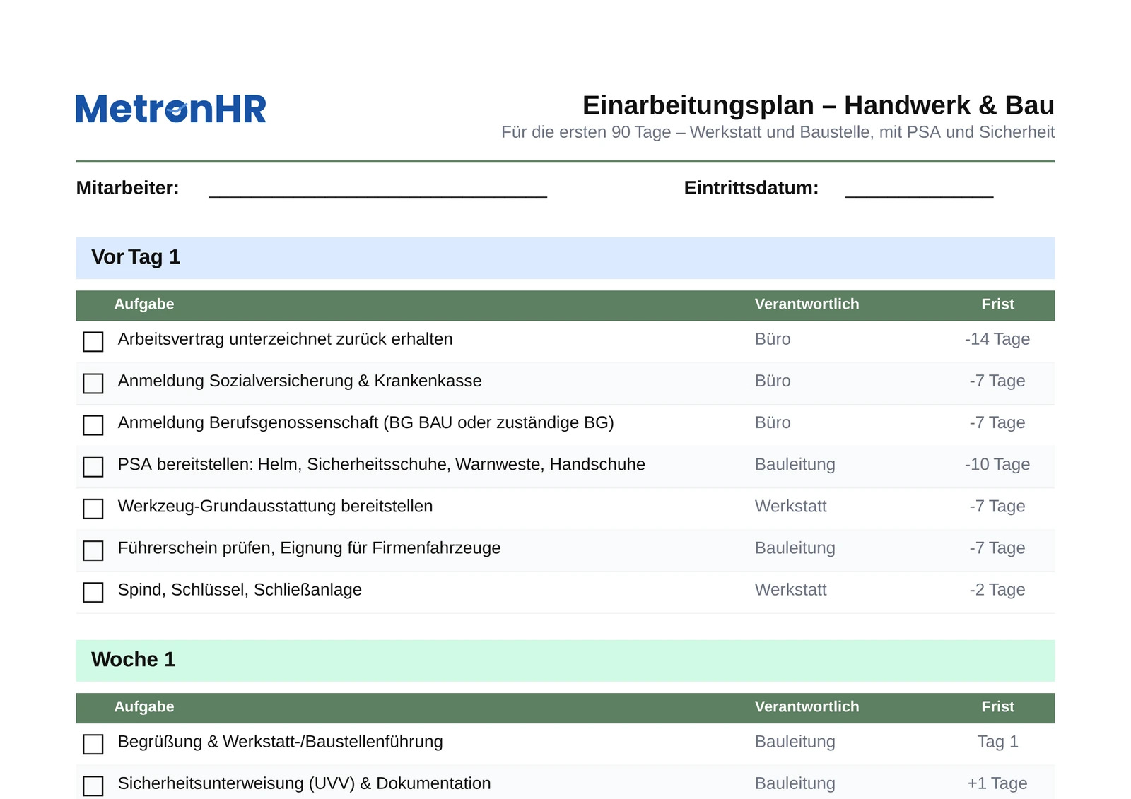Image resolution: width=1131 pixels, height=799 pixels.
Task: Click '-7 Tage' in the Sozialversicherung row
Action: pyautogui.click(x=997, y=381)
